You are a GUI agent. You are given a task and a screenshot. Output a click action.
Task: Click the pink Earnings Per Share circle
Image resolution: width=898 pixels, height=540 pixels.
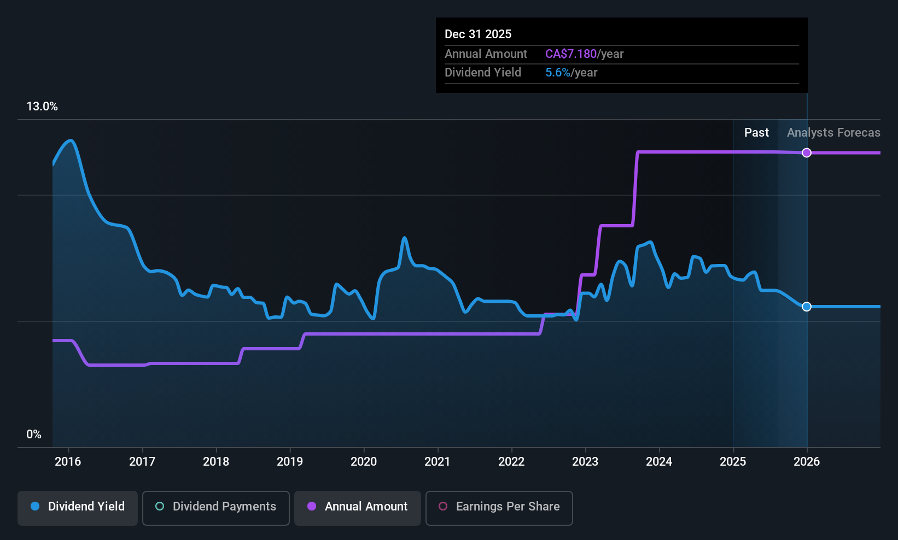point(443,507)
